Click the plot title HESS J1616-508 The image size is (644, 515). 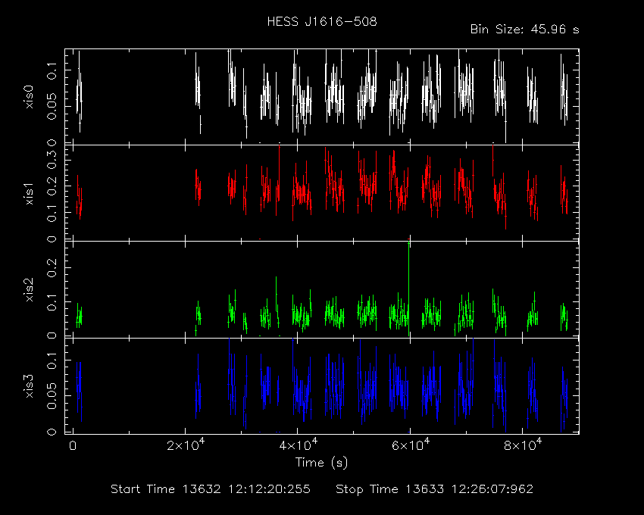point(322,21)
